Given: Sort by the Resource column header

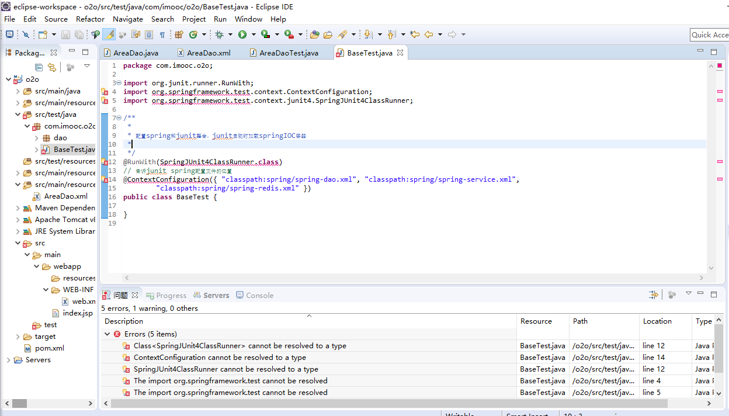Looking at the screenshot, I should click(x=536, y=321).
